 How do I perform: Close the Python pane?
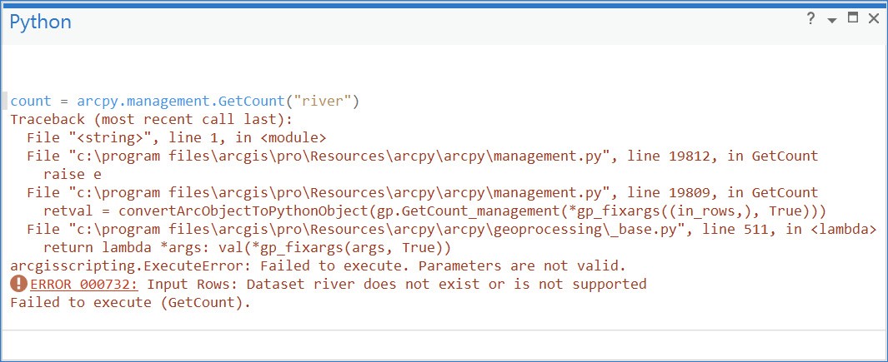point(873,19)
